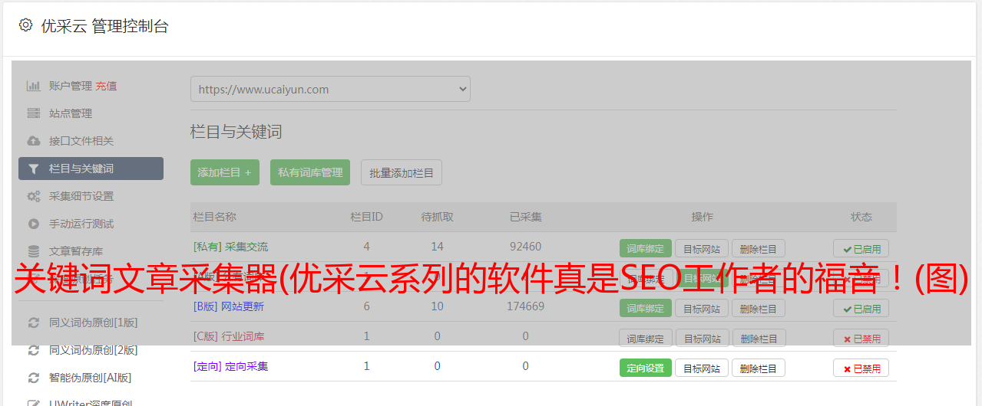Open the [私有] 采集交流 column name
The height and width of the screenshot is (406, 982).
(x=231, y=247)
